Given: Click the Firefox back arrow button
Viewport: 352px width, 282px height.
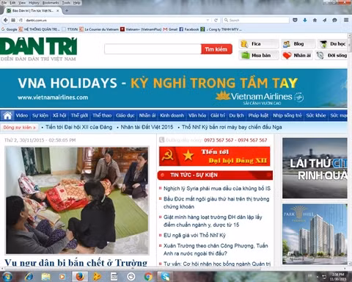Looking at the screenshot, I should (5, 20).
